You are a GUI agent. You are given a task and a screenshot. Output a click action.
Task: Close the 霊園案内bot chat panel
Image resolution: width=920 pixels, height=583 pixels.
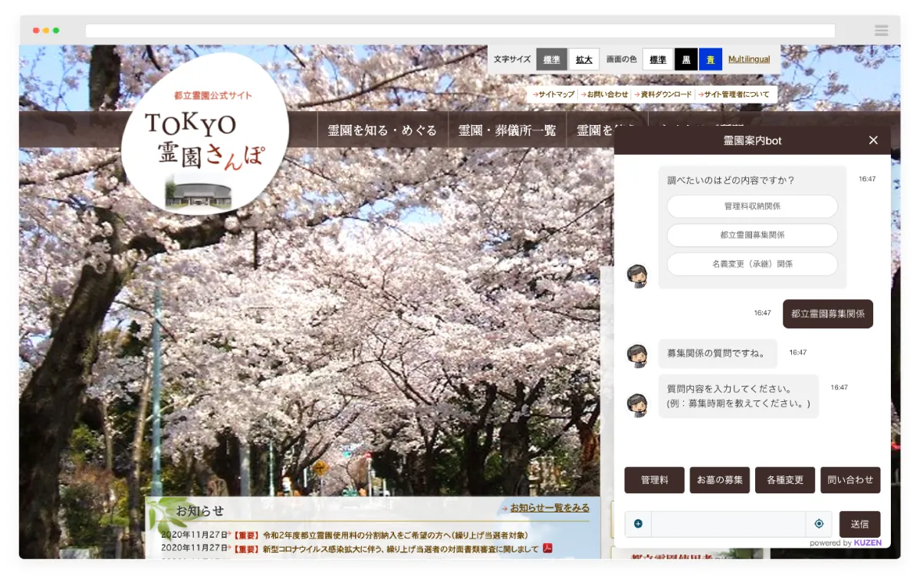[873, 140]
